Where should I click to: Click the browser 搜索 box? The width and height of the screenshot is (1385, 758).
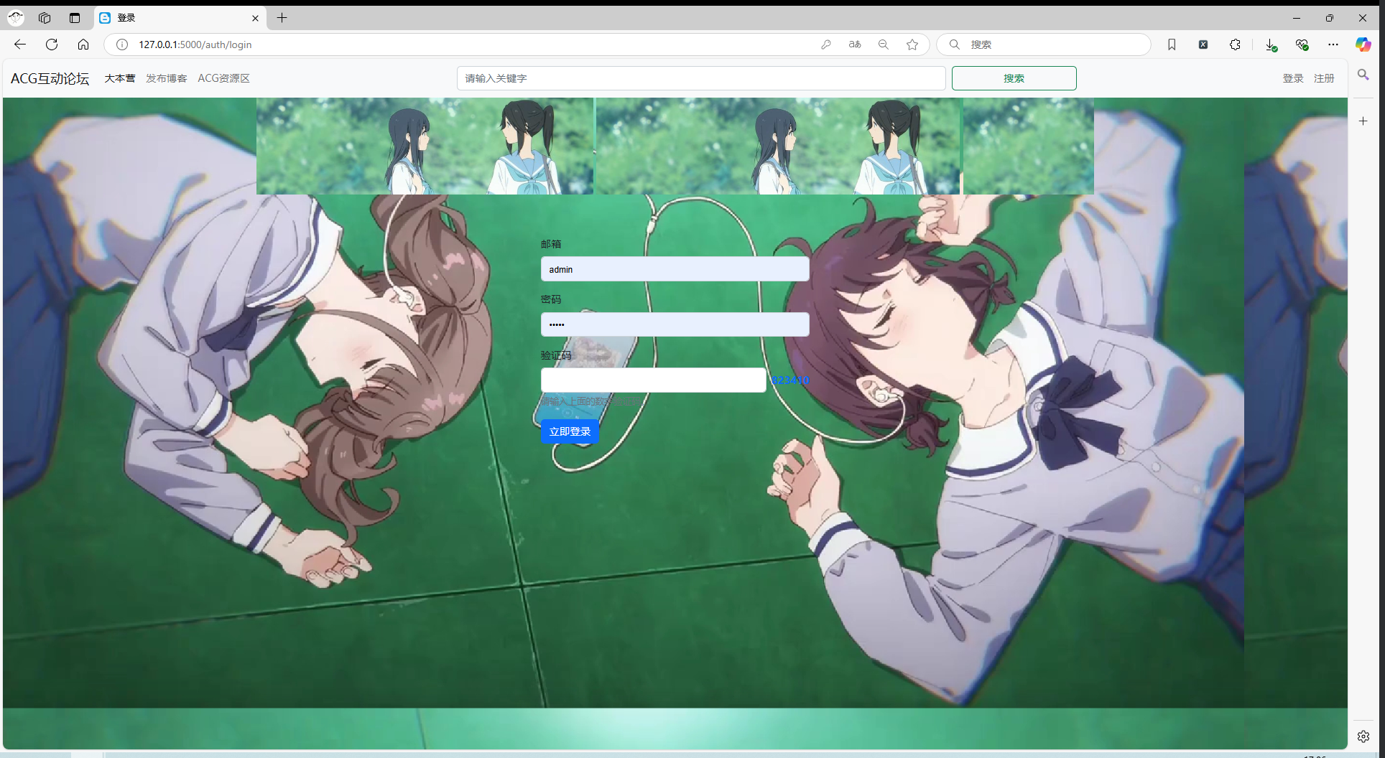pyautogui.click(x=1044, y=45)
